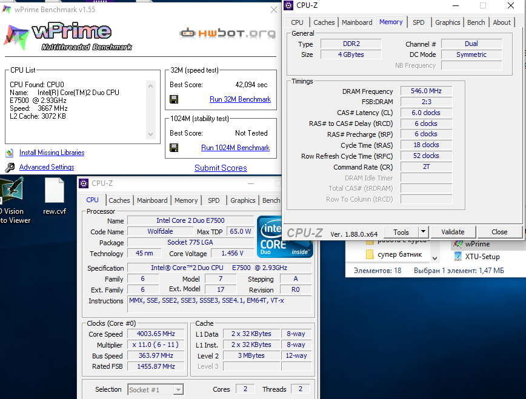Open Mainboard tab in upper CPU-Z window

[357, 22]
